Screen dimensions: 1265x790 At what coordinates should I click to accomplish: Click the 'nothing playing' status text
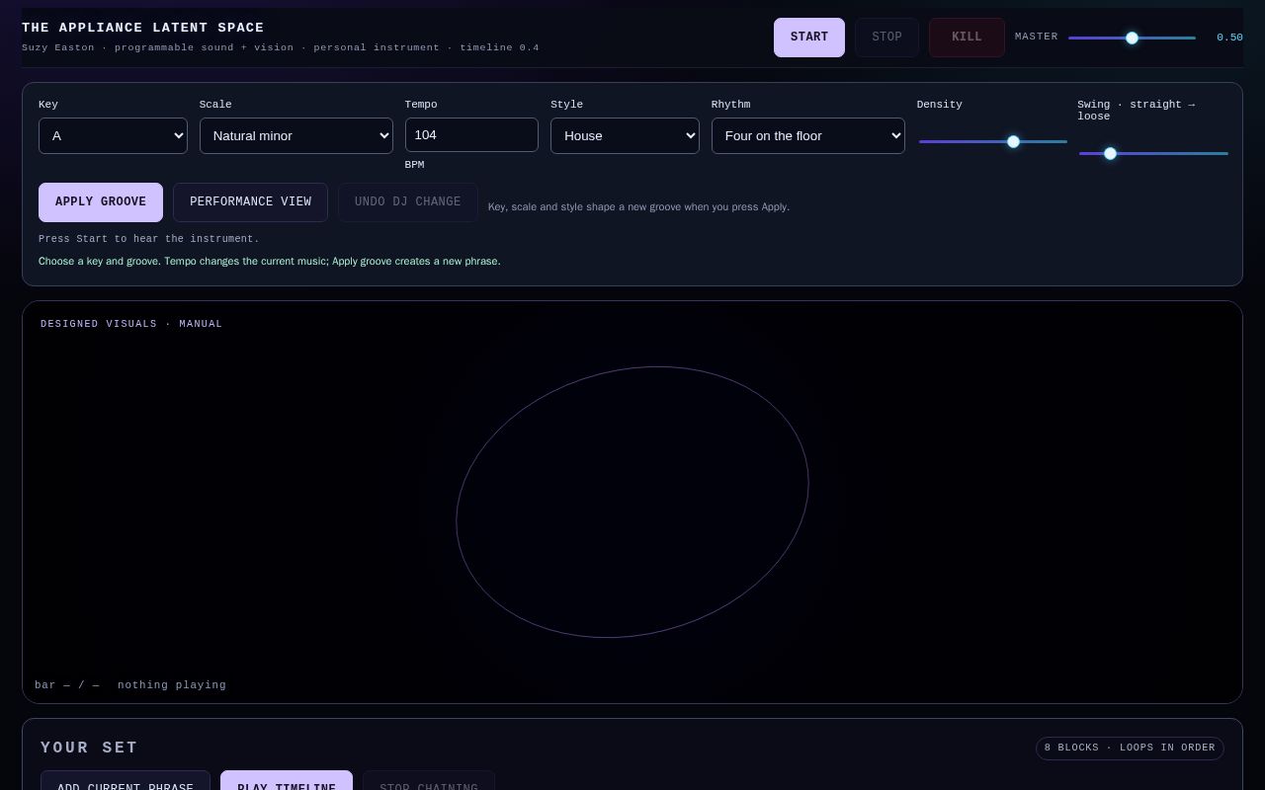click(172, 685)
